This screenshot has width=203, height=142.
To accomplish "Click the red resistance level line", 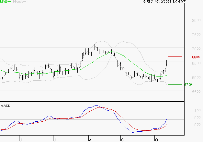I will point(175,57).
